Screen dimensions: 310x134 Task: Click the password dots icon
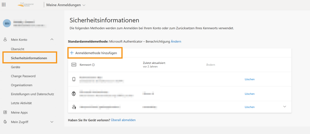[74, 65]
